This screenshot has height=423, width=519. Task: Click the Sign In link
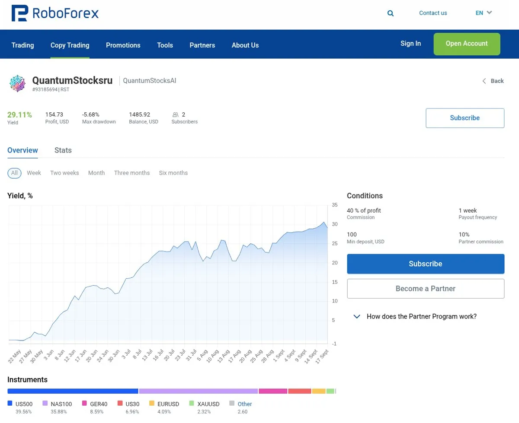click(x=410, y=43)
